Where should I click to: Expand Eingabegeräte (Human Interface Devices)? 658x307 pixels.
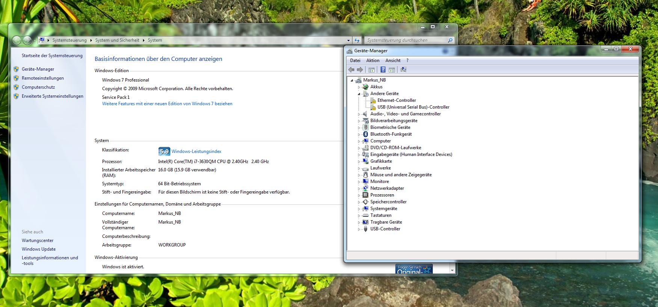pyautogui.click(x=359, y=155)
